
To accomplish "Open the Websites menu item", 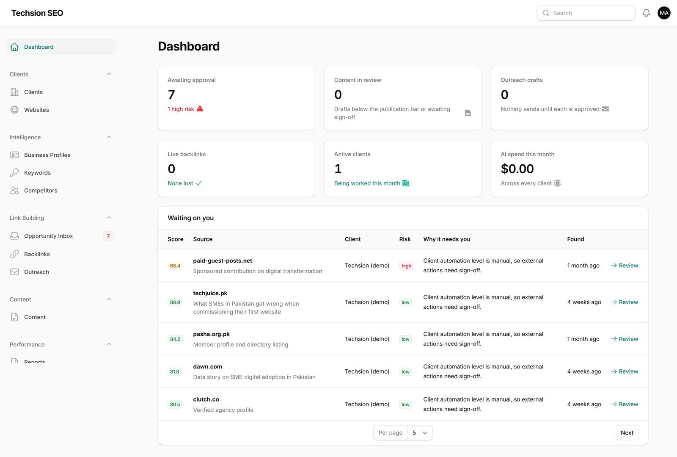I will click(61, 110).
